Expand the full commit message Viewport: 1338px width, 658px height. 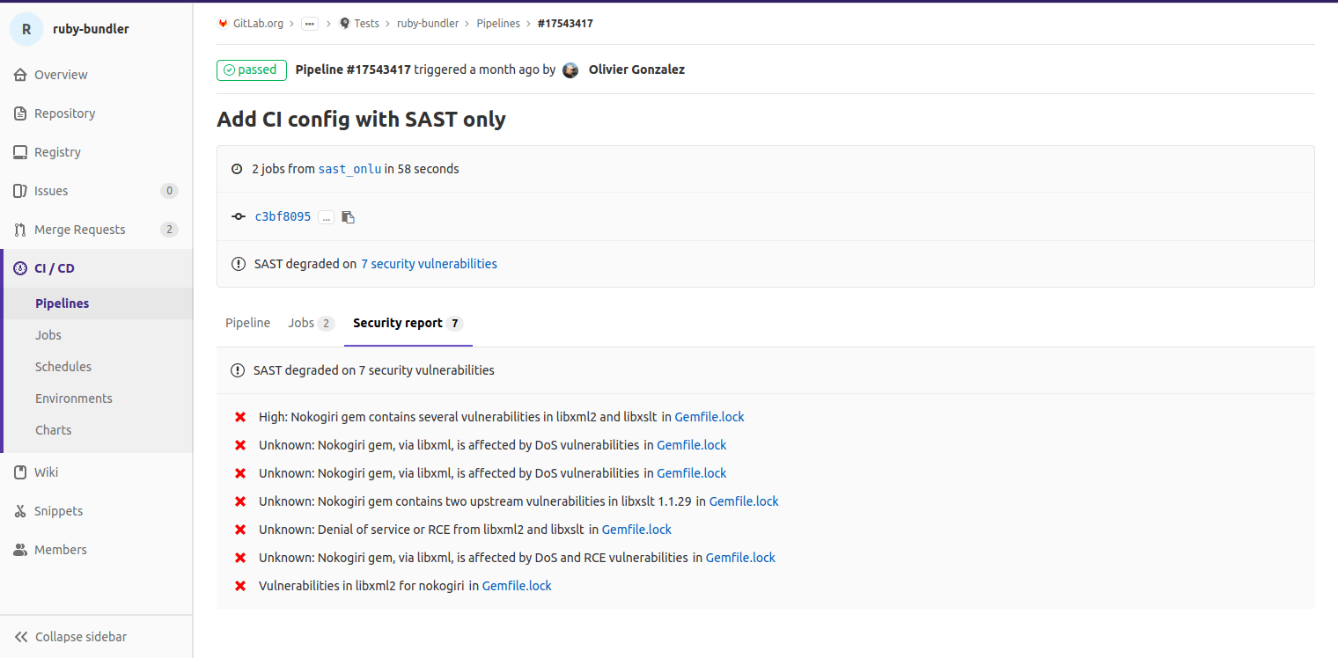click(x=327, y=216)
